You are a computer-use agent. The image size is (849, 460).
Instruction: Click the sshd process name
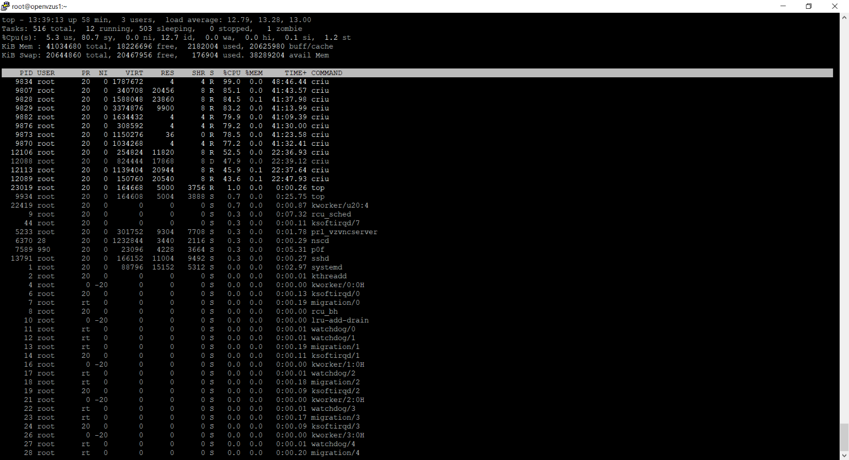320,258
